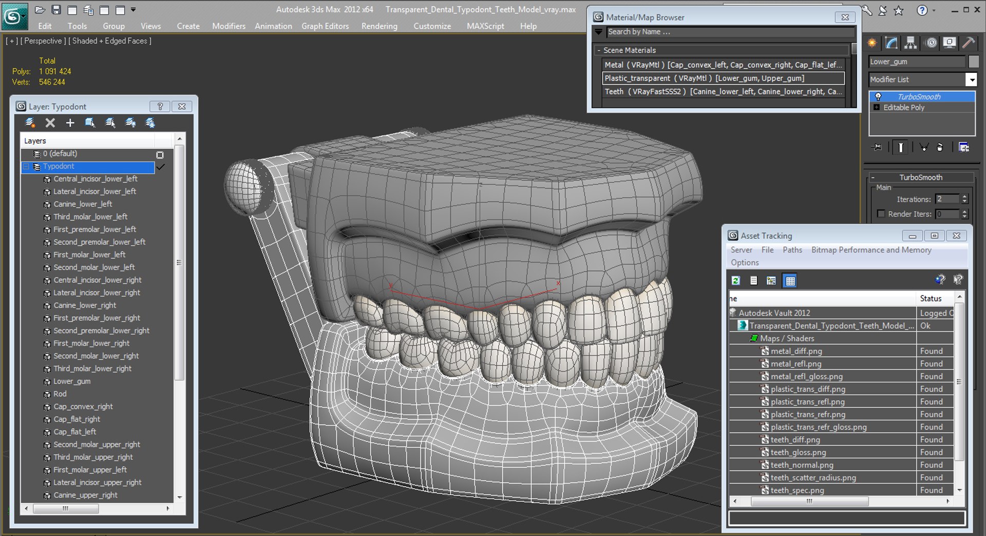This screenshot has height=536, width=986.
Task: Open the Utilities hammer panel tab
Action: (969, 43)
